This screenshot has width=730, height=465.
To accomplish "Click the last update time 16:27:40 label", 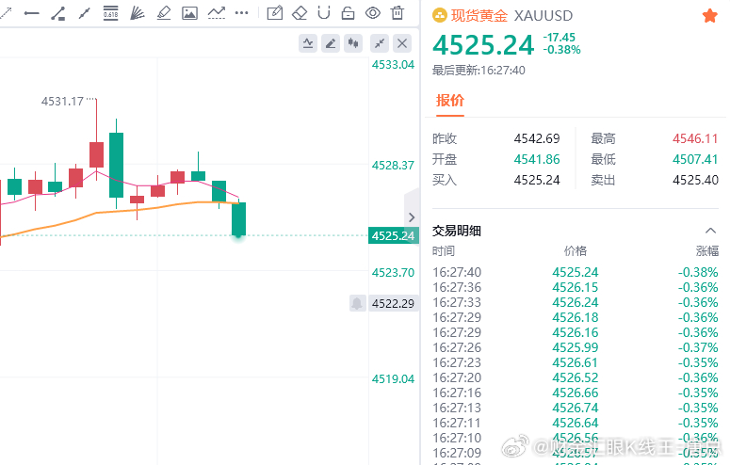I will pyautogui.click(x=479, y=71).
